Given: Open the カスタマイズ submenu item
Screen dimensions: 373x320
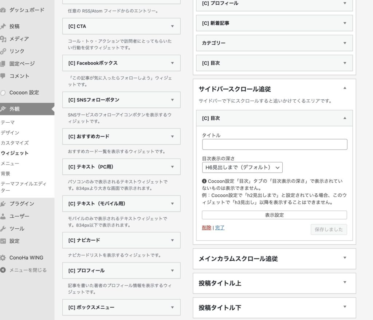Looking at the screenshot, I should (x=15, y=143).
